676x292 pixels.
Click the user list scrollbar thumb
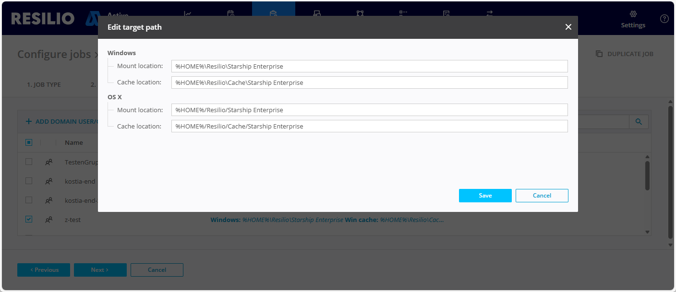pyautogui.click(x=647, y=175)
